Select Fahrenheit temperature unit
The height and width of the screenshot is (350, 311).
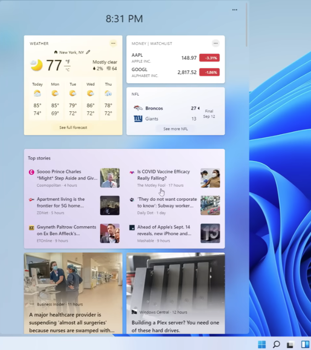(67, 62)
